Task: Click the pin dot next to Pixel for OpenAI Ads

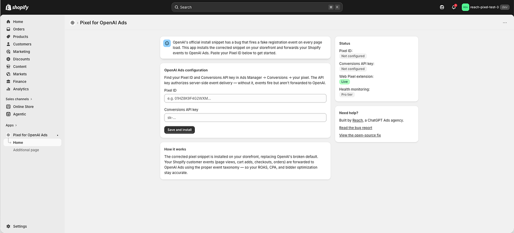Action: (x=58, y=135)
